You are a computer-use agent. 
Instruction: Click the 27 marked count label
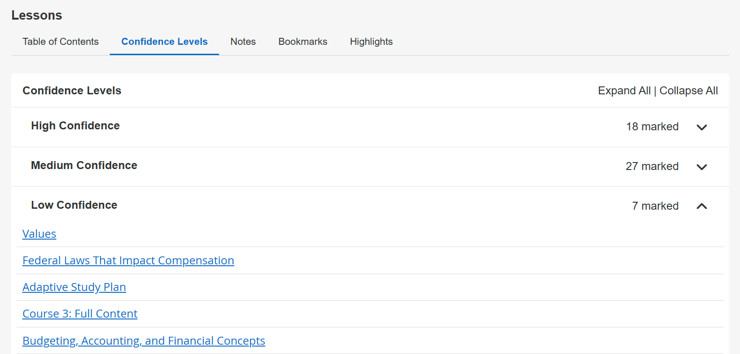652,166
